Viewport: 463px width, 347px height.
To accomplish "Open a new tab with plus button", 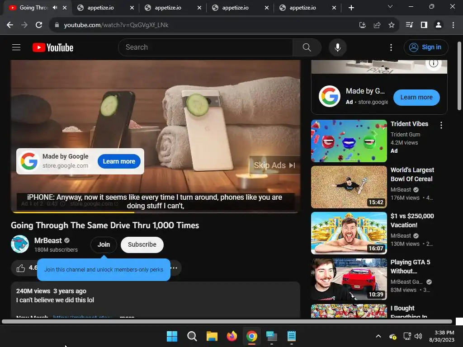I will pos(351,8).
